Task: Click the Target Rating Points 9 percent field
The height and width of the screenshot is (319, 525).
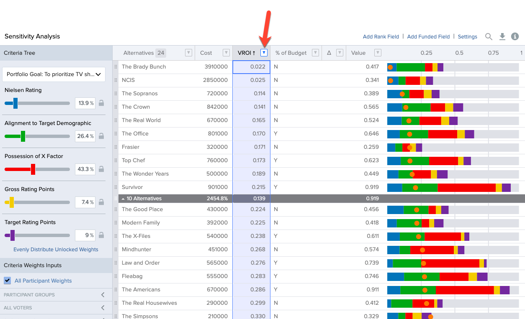Action: 85,235
